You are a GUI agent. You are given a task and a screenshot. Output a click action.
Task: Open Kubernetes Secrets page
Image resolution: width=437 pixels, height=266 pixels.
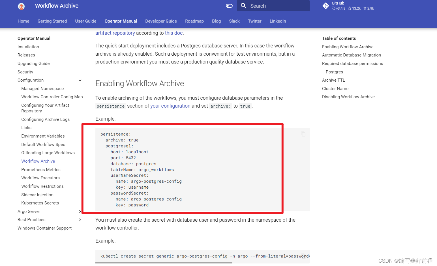[40, 203]
